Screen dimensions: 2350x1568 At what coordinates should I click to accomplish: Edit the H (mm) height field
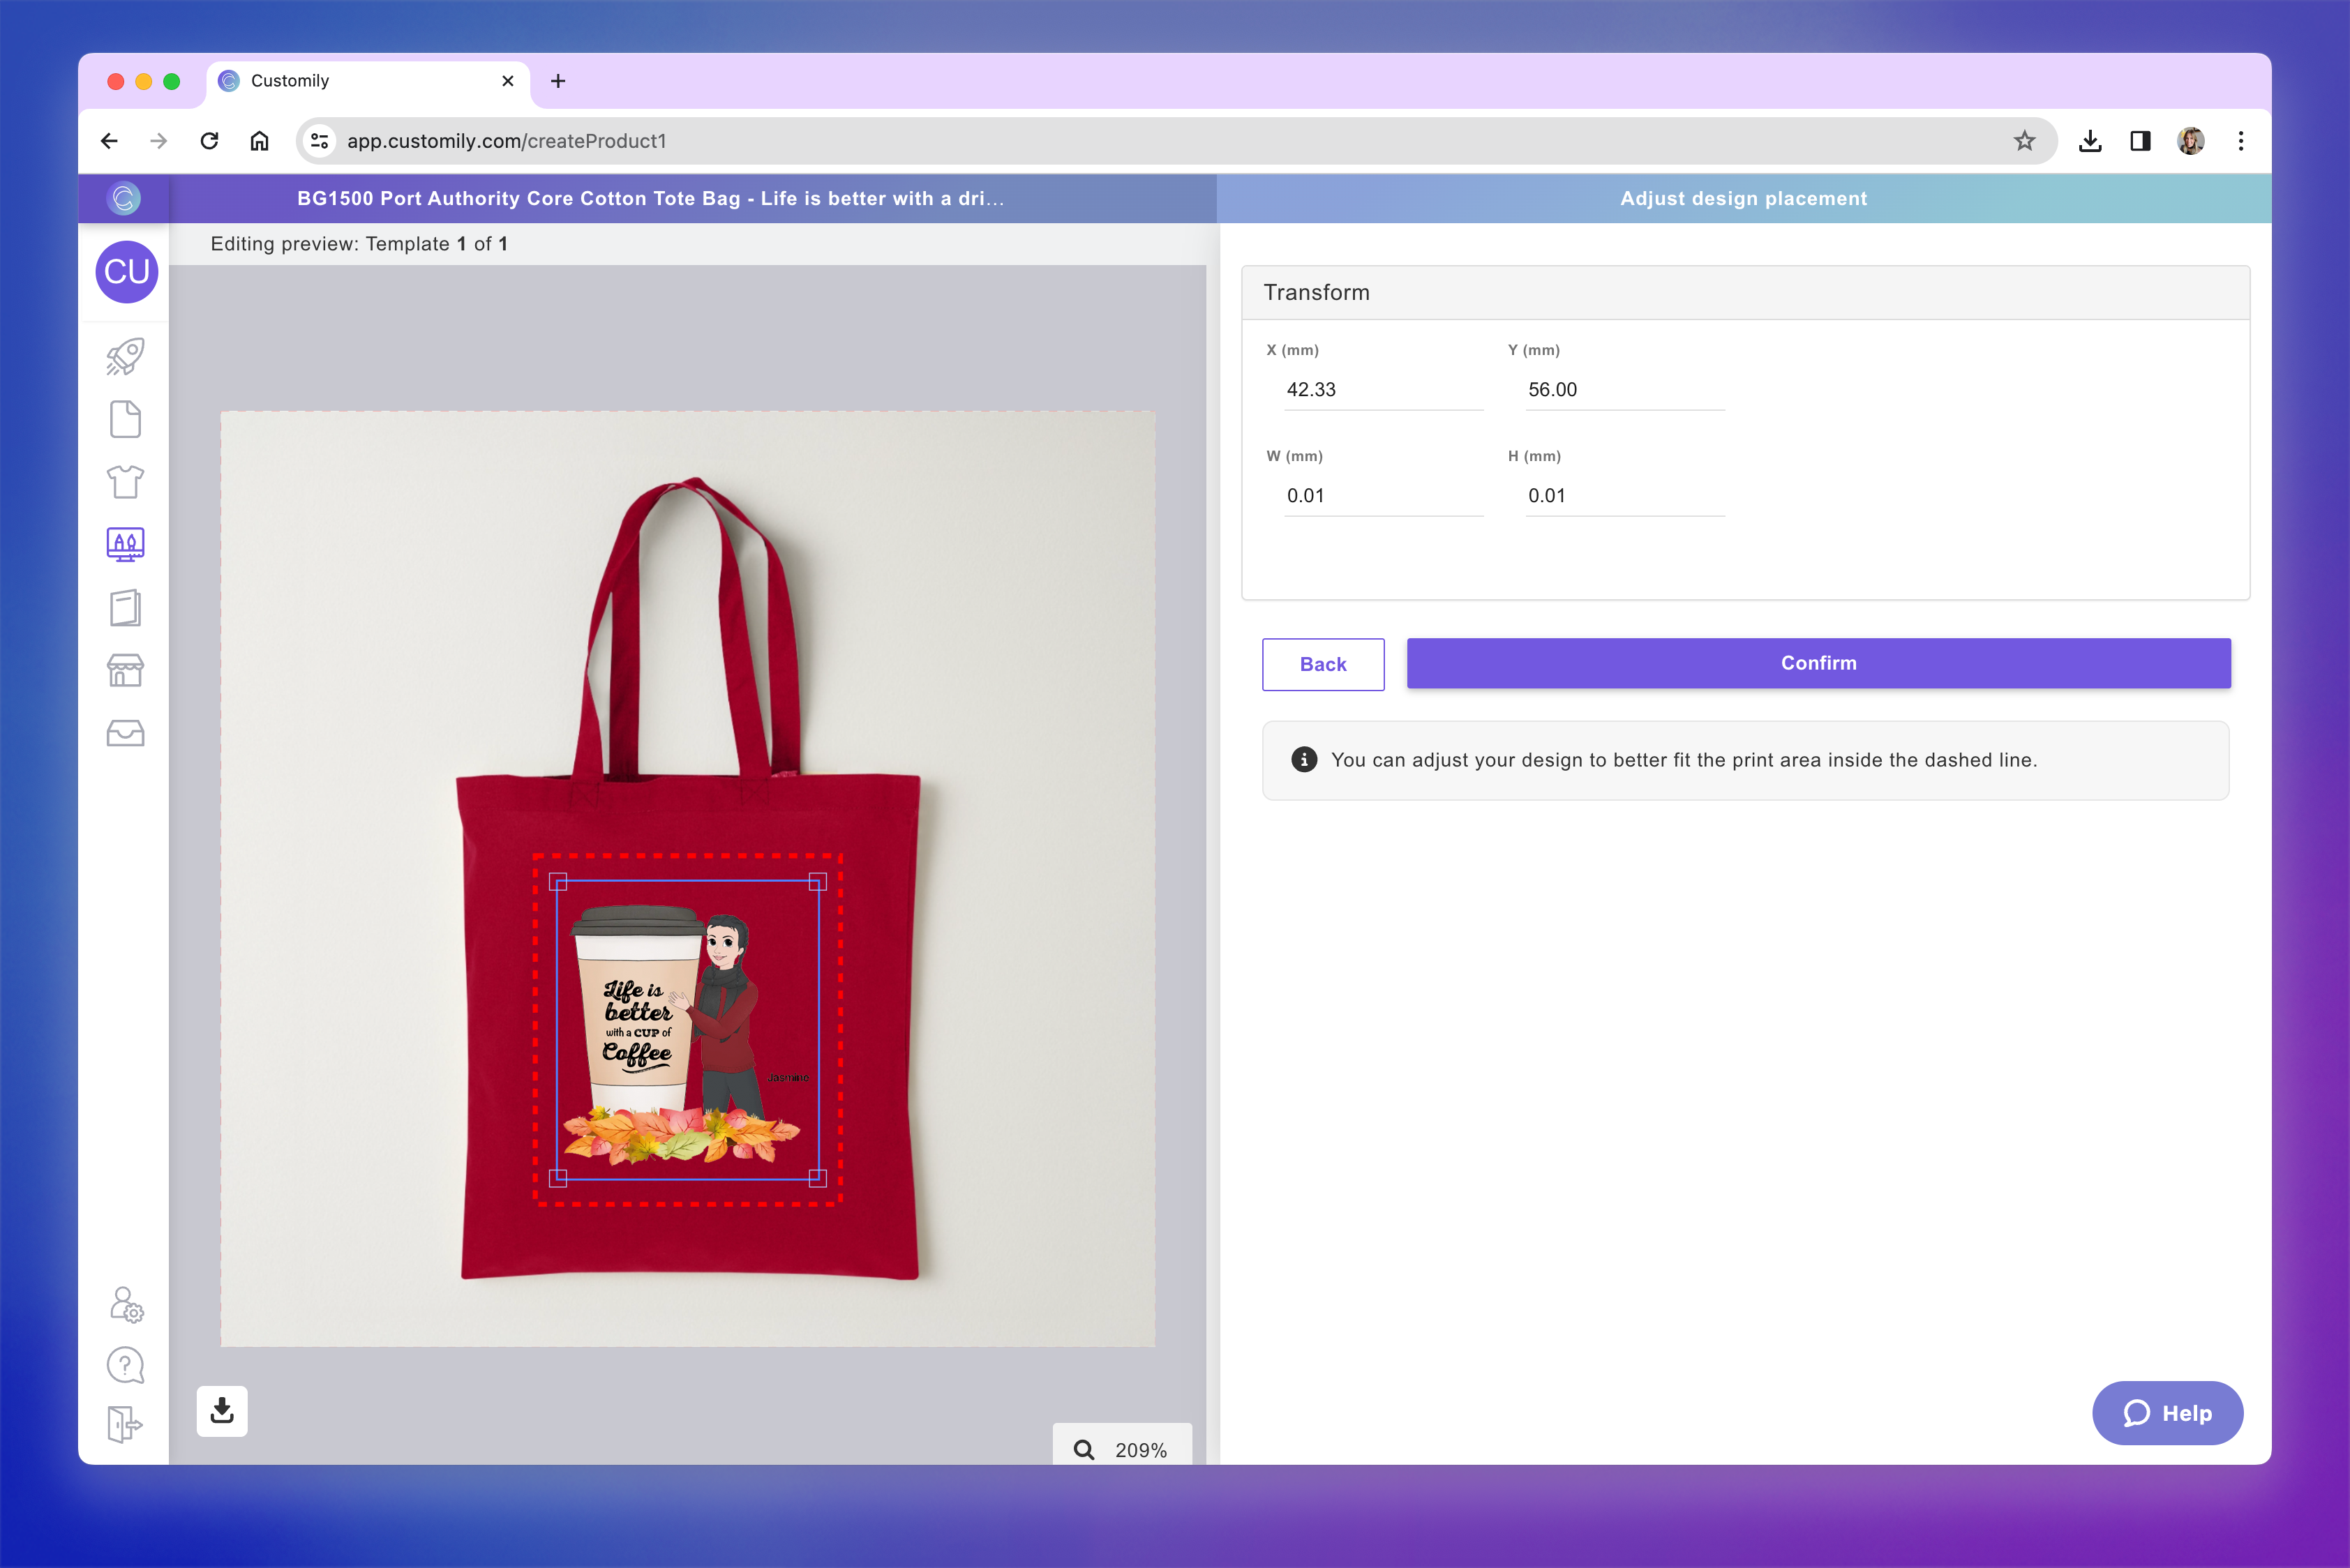point(1624,496)
